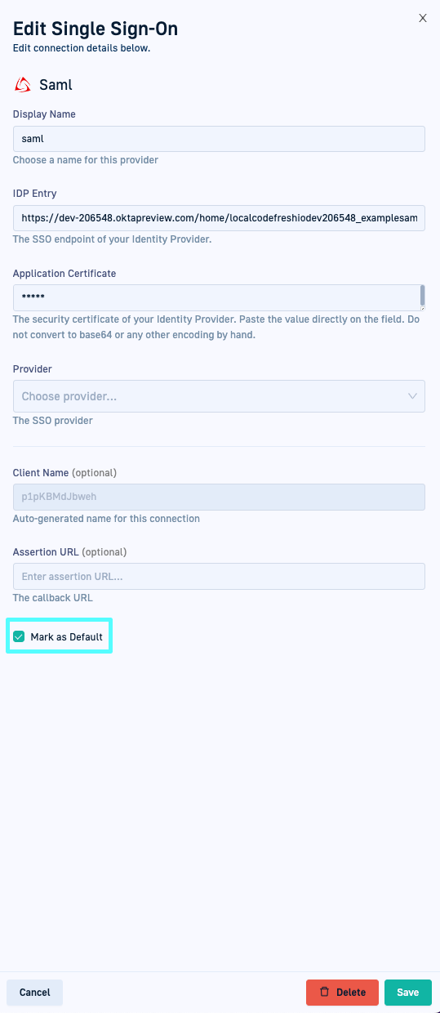440x1013 pixels.
Task: Click the Provider field label
Action: pos(33,369)
